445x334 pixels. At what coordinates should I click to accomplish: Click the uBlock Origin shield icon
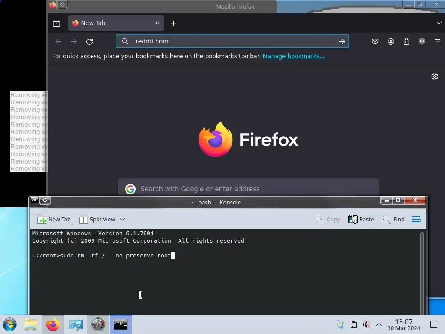pyautogui.click(x=422, y=41)
